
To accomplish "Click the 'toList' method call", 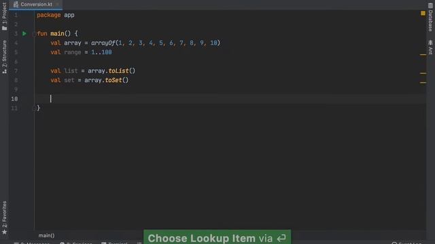I will click(x=118, y=70).
